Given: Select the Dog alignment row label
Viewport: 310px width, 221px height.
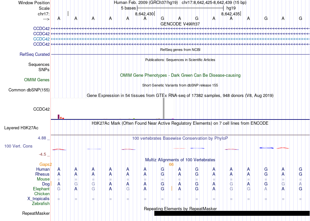Looking at the screenshot, I should tap(46, 184).
